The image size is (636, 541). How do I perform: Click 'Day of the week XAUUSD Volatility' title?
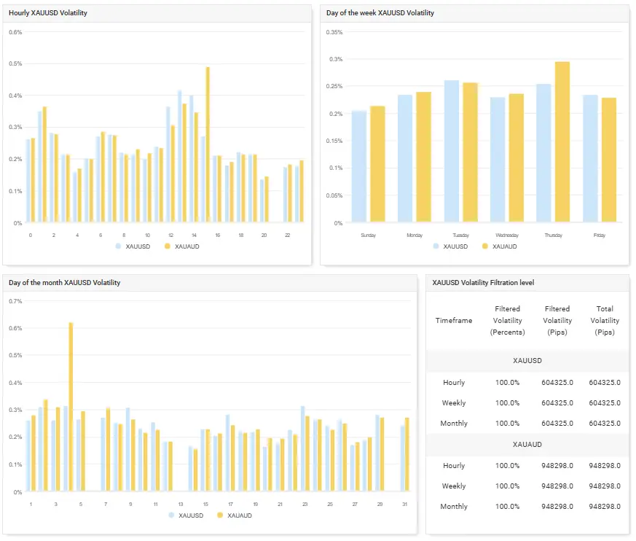pyautogui.click(x=380, y=13)
